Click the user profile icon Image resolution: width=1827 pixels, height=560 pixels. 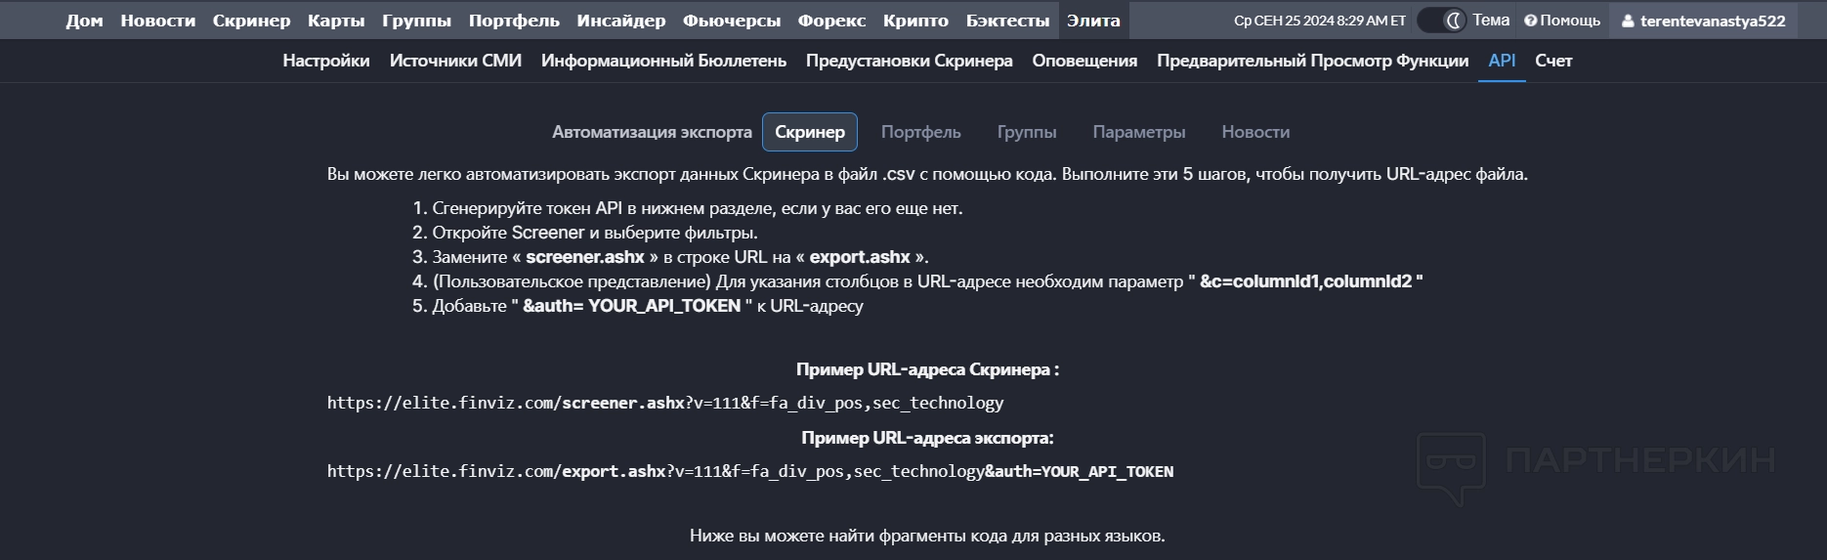[x=1628, y=21]
